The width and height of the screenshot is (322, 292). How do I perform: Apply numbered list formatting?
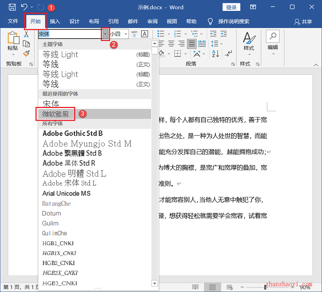(x=178, y=34)
